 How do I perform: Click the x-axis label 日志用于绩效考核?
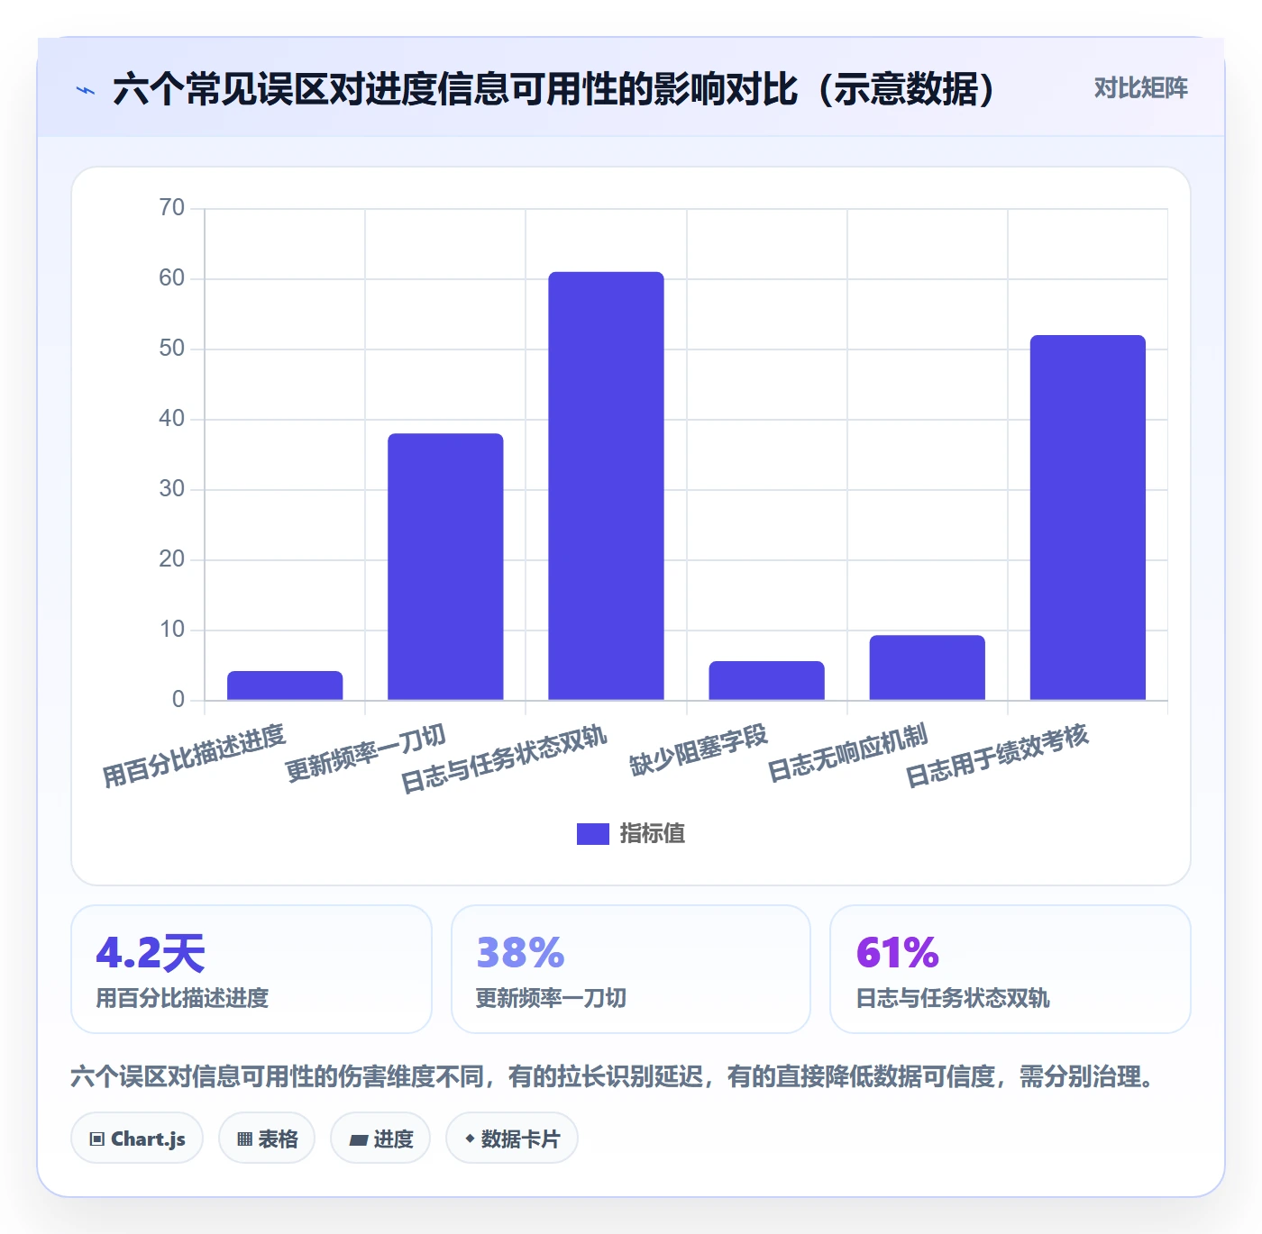(997, 756)
